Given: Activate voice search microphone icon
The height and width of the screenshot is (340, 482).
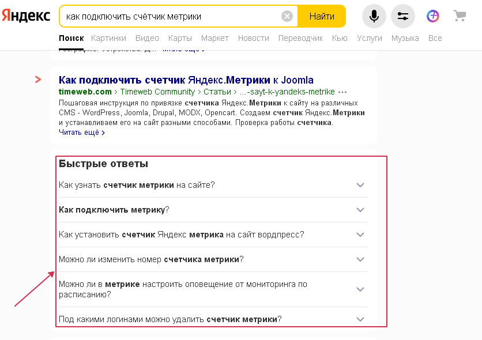Looking at the screenshot, I should pos(374,16).
